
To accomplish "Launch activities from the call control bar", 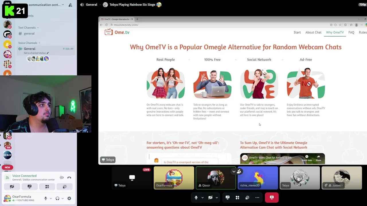I will (x=237, y=197).
